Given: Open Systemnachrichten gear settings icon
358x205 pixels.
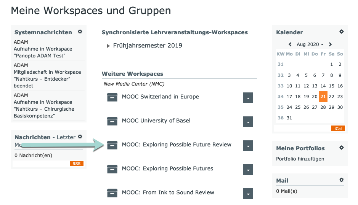Looking at the screenshot, I should 80,32.
